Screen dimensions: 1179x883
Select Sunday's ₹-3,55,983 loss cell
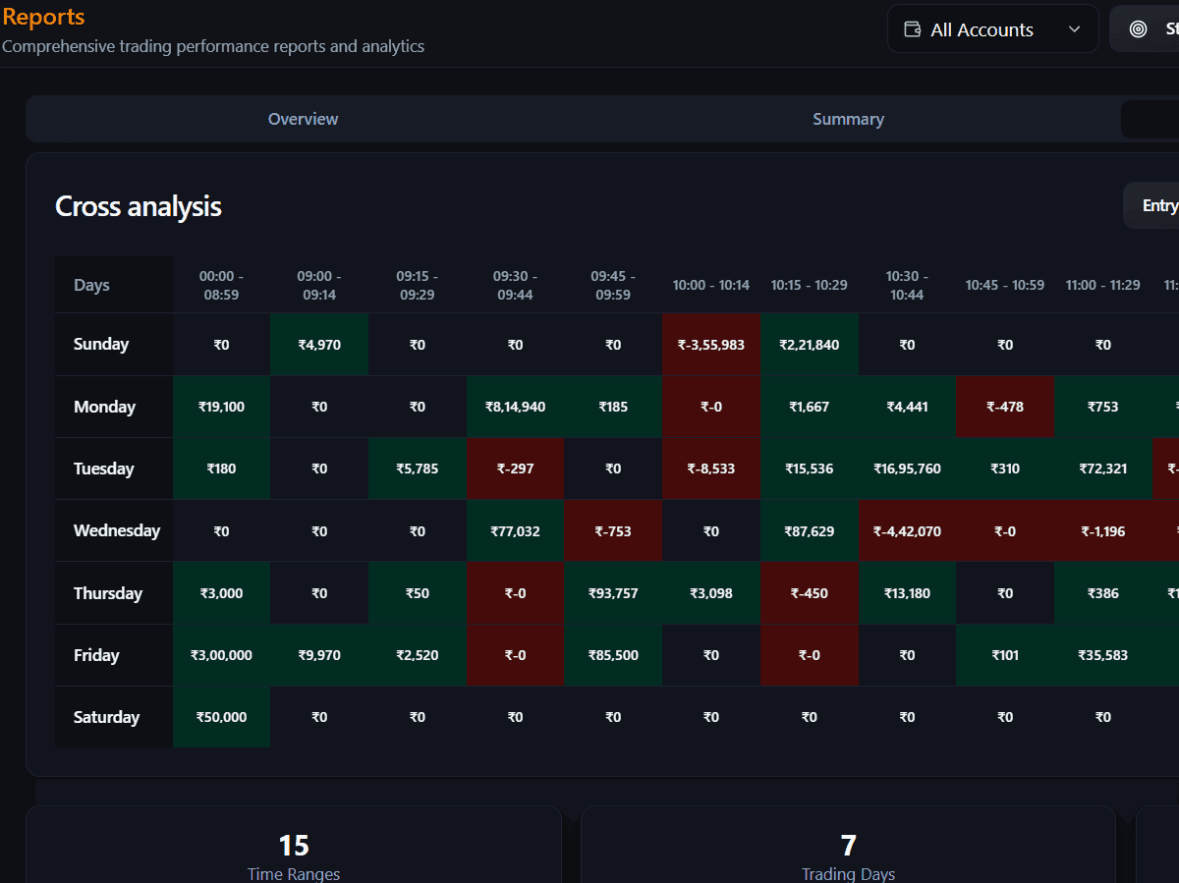pyautogui.click(x=710, y=344)
